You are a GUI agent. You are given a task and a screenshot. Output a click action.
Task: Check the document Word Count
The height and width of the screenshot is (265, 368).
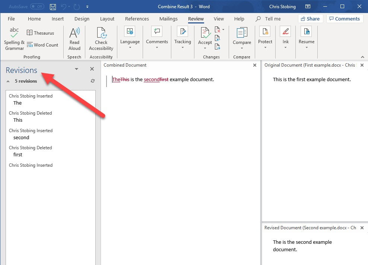43,45
